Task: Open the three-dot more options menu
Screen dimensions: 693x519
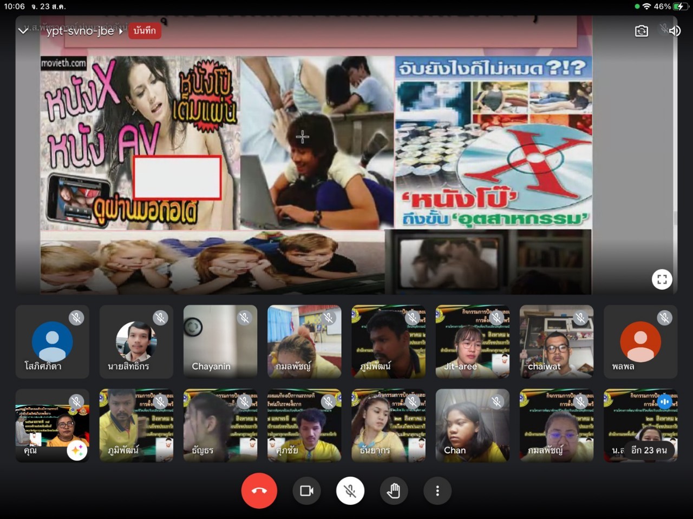Action: [437, 491]
